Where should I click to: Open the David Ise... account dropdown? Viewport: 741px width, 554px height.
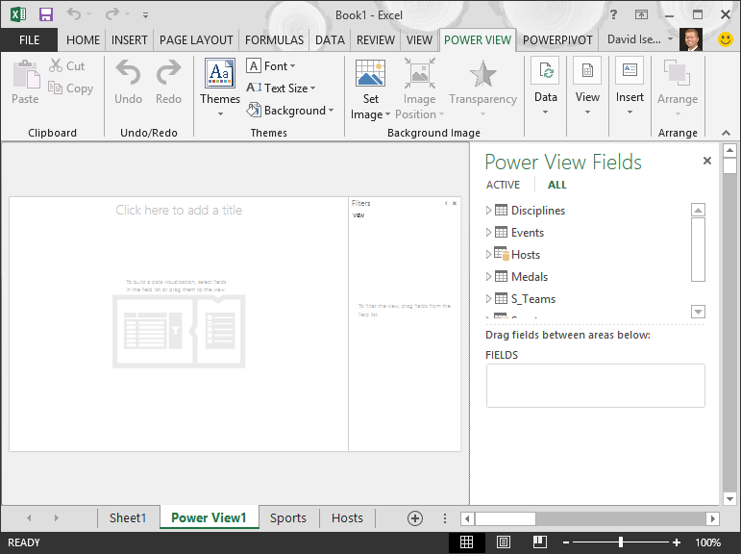670,39
